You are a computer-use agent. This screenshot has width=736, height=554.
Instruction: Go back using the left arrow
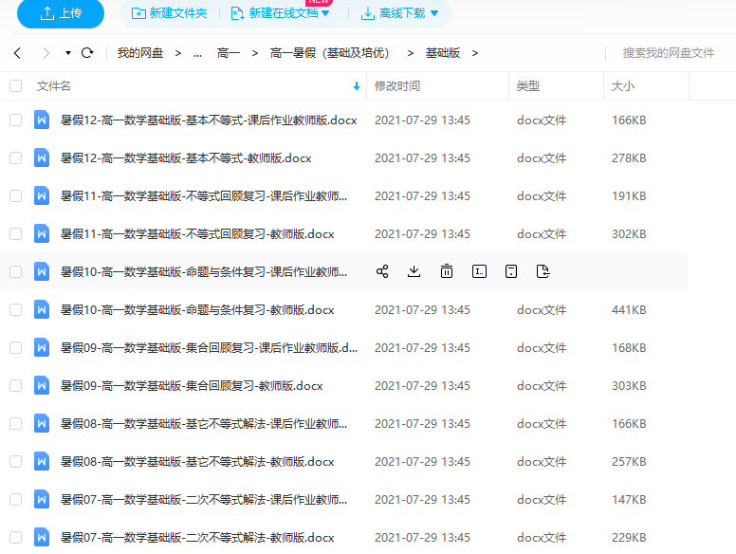pos(17,53)
